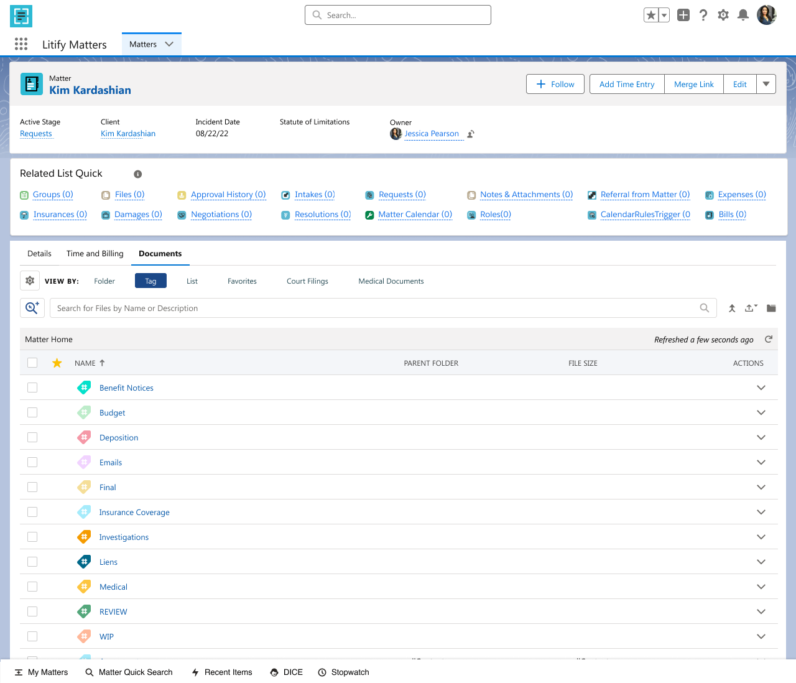Click the Add Time Entry button
This screenshot has width=796, height=683.
pos(627,84)
